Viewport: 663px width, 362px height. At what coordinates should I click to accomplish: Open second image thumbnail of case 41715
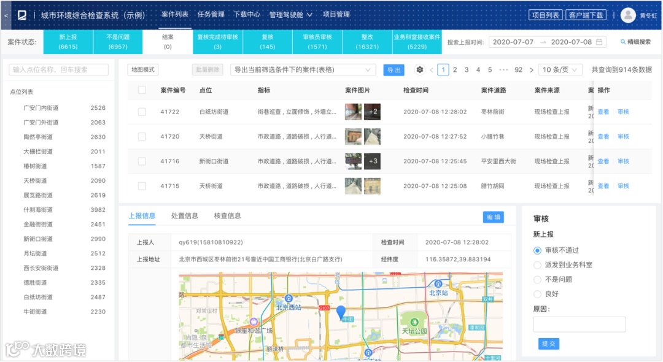coord(372,187)
